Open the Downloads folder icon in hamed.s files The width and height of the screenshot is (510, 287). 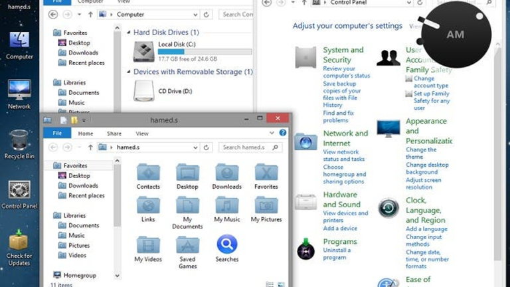tap(226, 172)
